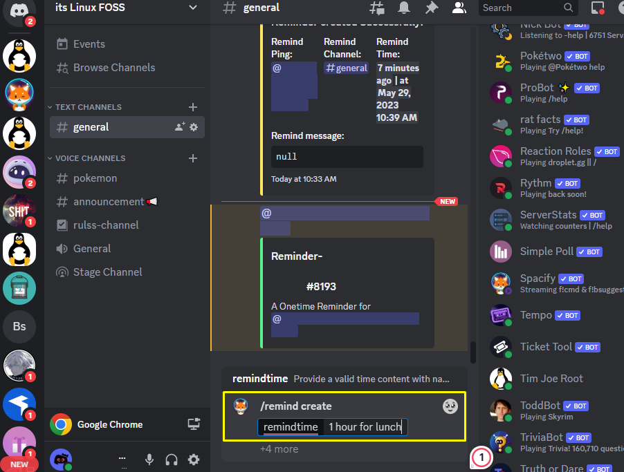Image resolution: width=624 pixels, height=472 pixels.
Task: Select the teal bucket server icon
Action: point(19,288)
